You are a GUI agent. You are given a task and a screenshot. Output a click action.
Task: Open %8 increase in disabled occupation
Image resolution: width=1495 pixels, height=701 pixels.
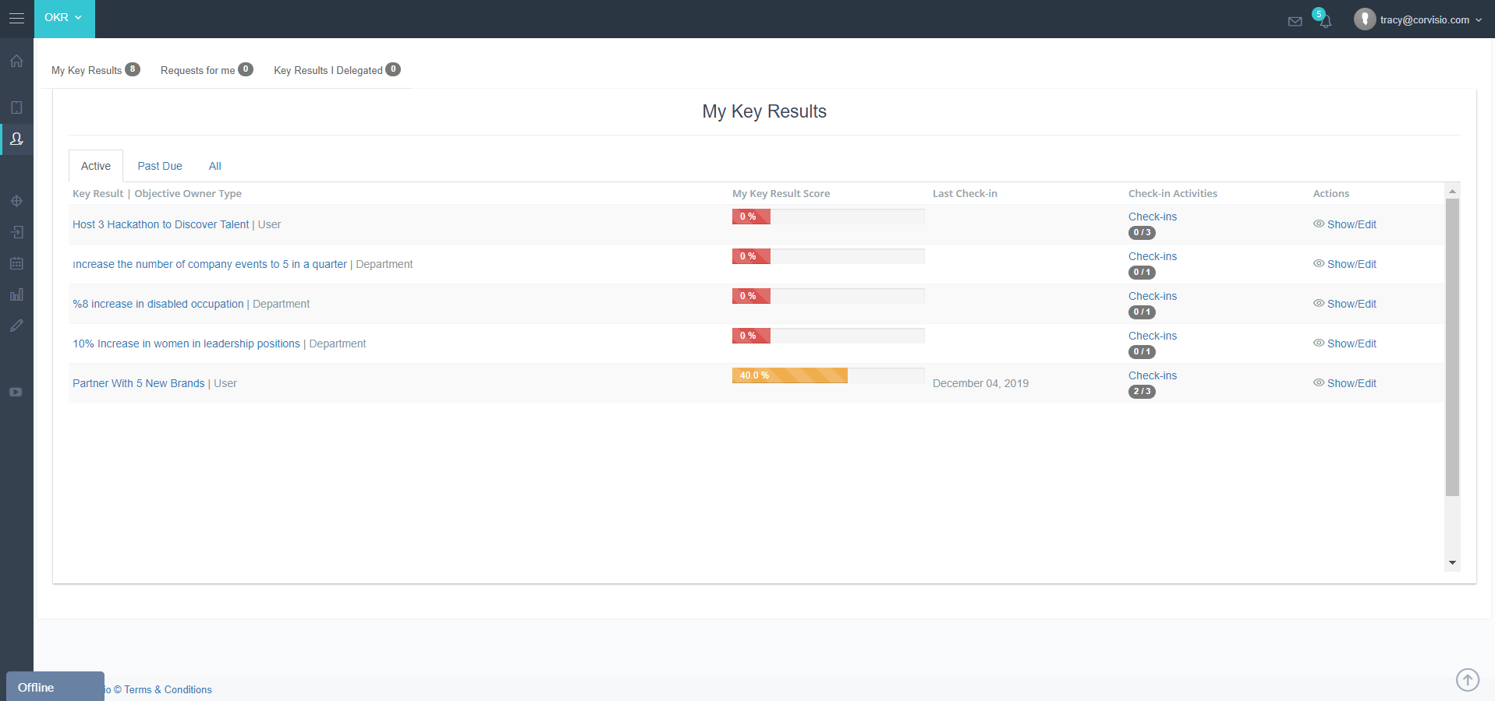click(x=158, y=304)
